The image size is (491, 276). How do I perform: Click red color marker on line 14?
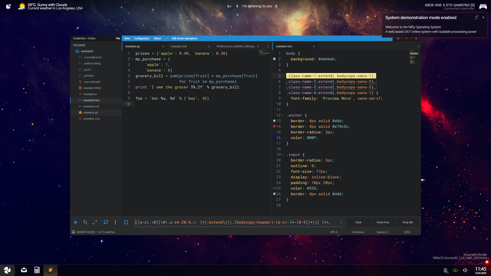tap(274, 126)
